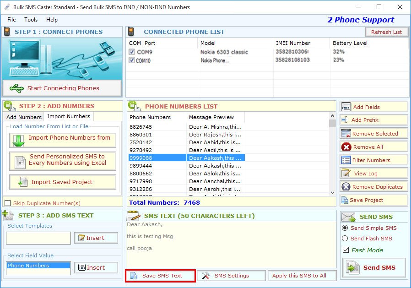Click the Select Templates input box
411x288 pixels.
[x=38, y=238]
